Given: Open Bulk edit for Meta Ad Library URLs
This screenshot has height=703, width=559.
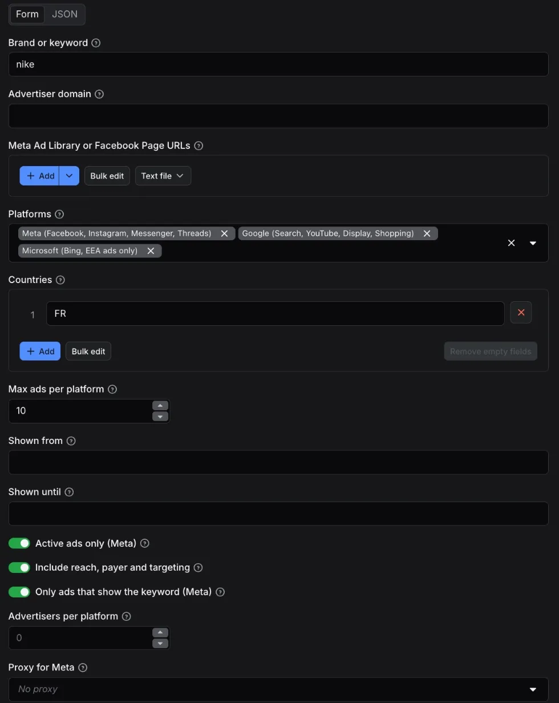Looking at the screenshot, I should tap(107, 176).
